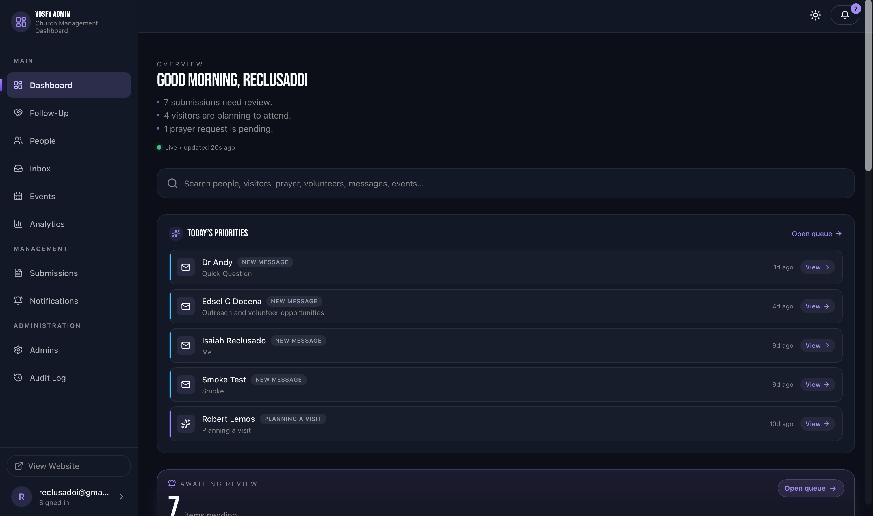This screenshot has width=873, height=516.
Task: Click the View Website button
Action: 68,466
